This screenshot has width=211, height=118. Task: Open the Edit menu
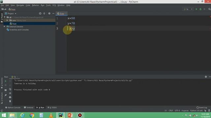pos(7,5)
